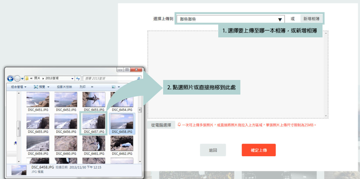Select the DSC_6455.JPG thumbnail
Viewport: 360px width, 179px height.
coord(38,121)
